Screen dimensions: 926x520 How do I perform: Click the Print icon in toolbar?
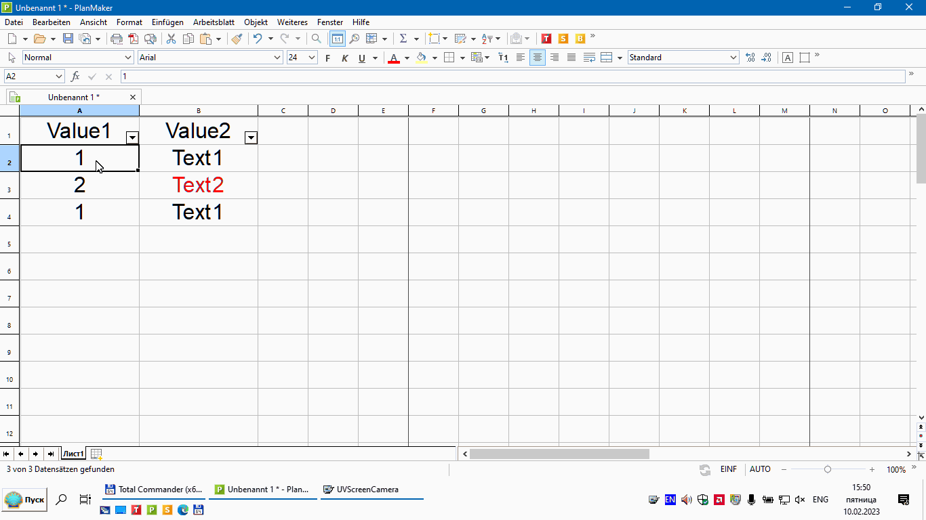117,39
